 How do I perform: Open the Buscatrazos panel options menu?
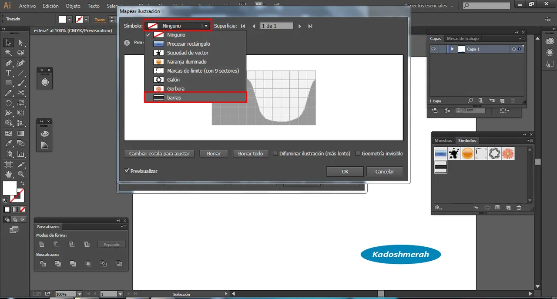click(x=124, y=227)
